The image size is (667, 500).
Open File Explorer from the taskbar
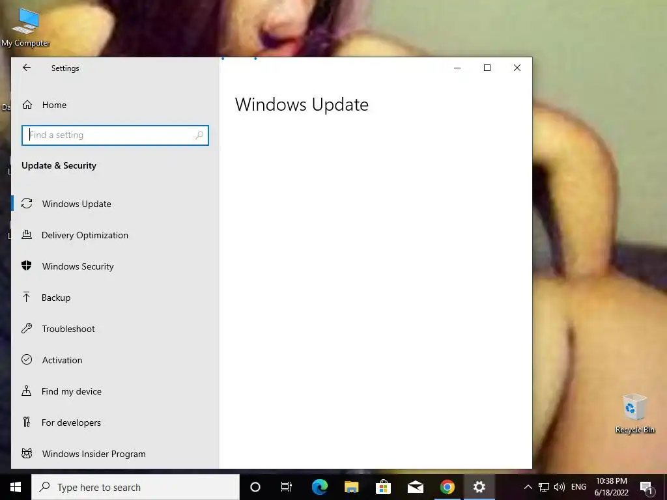click(x=351, y=487)
